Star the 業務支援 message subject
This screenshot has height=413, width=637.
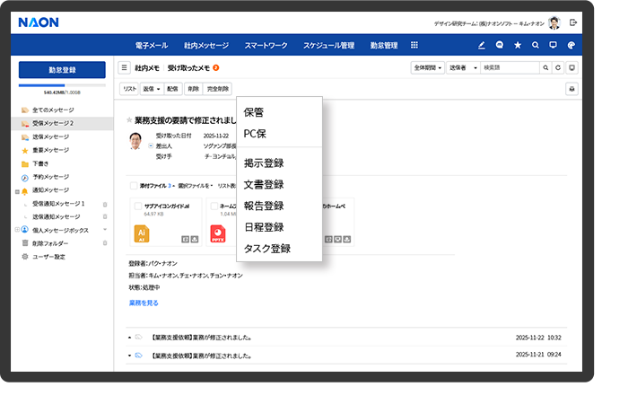tap(129, 119)
